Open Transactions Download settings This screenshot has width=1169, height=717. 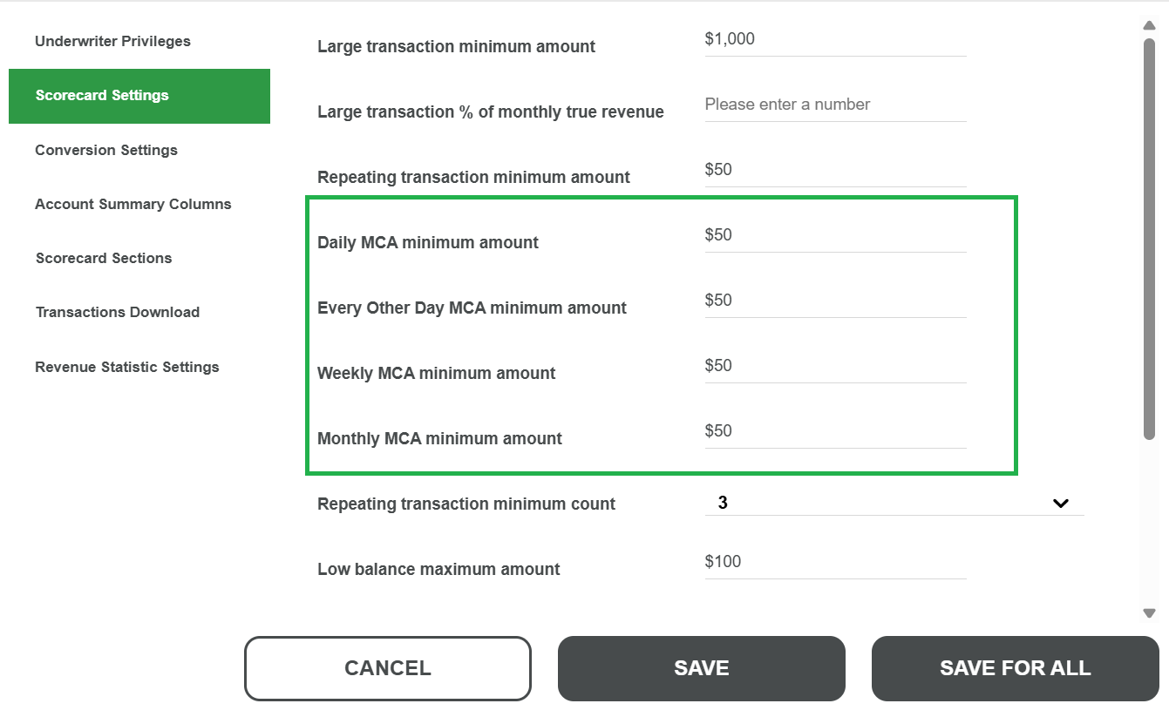click(x=118, y=312)
